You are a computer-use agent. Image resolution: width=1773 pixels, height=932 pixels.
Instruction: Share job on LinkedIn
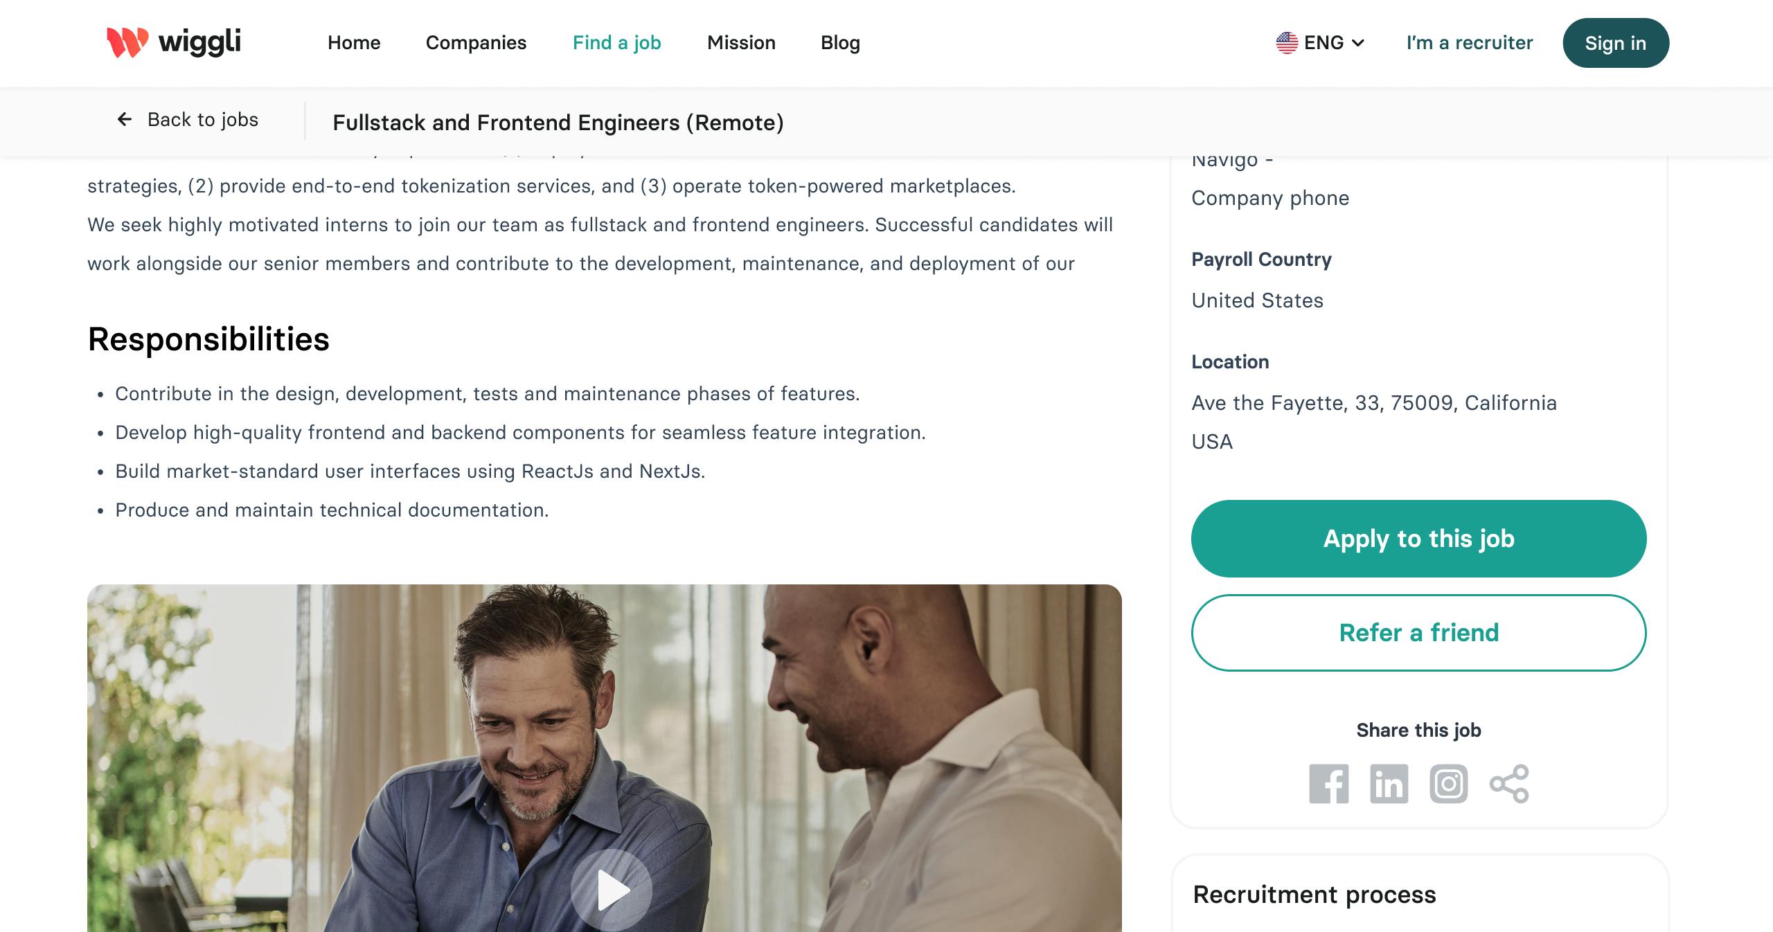(x=1389, y=784)
